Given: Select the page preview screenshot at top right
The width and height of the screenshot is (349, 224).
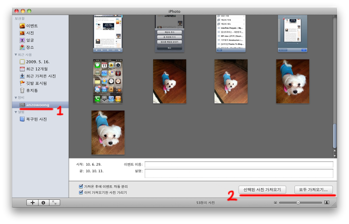Looking at the screenshot, I should pos(293,34).
